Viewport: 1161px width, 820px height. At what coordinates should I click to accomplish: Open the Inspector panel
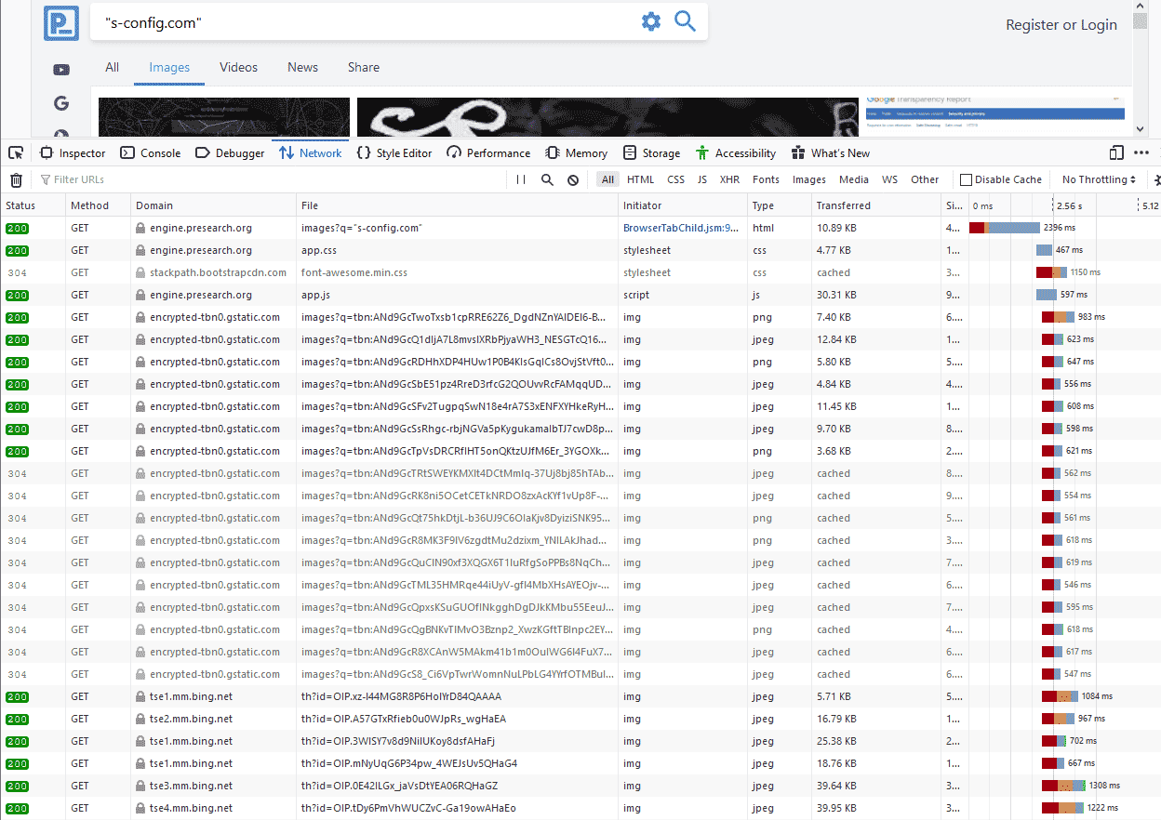(x=73, y=153)
